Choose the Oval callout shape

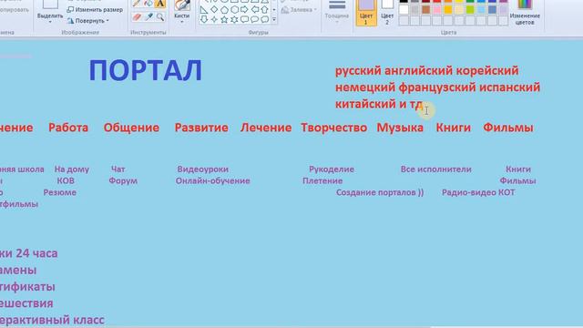[255, 19]
